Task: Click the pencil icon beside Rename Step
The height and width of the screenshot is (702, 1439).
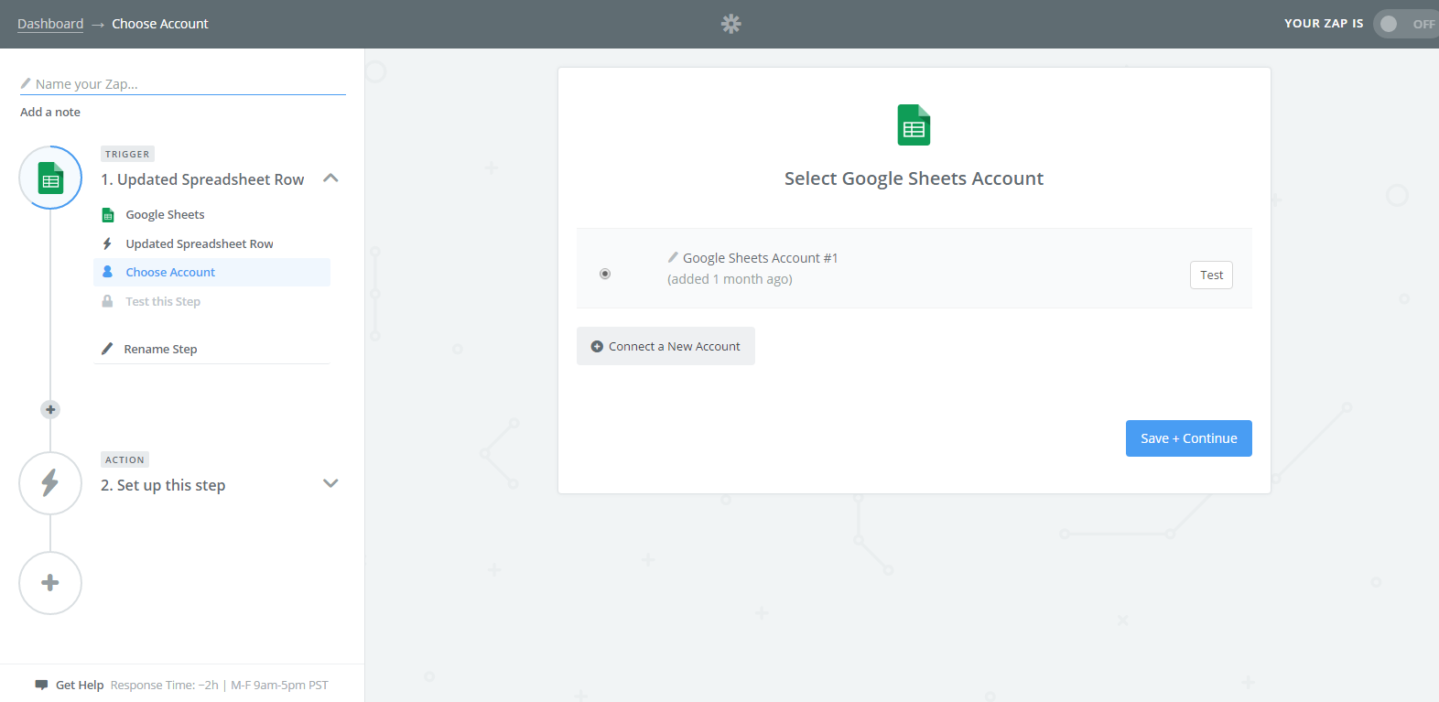Action: [x=107, y=349]
